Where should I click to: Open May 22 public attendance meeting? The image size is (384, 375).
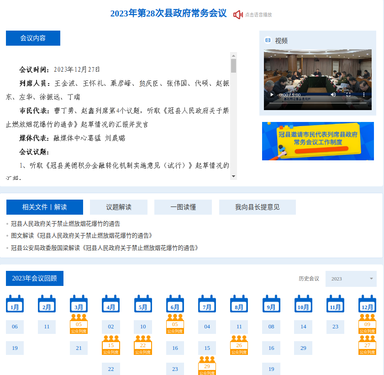pos(143,345)
